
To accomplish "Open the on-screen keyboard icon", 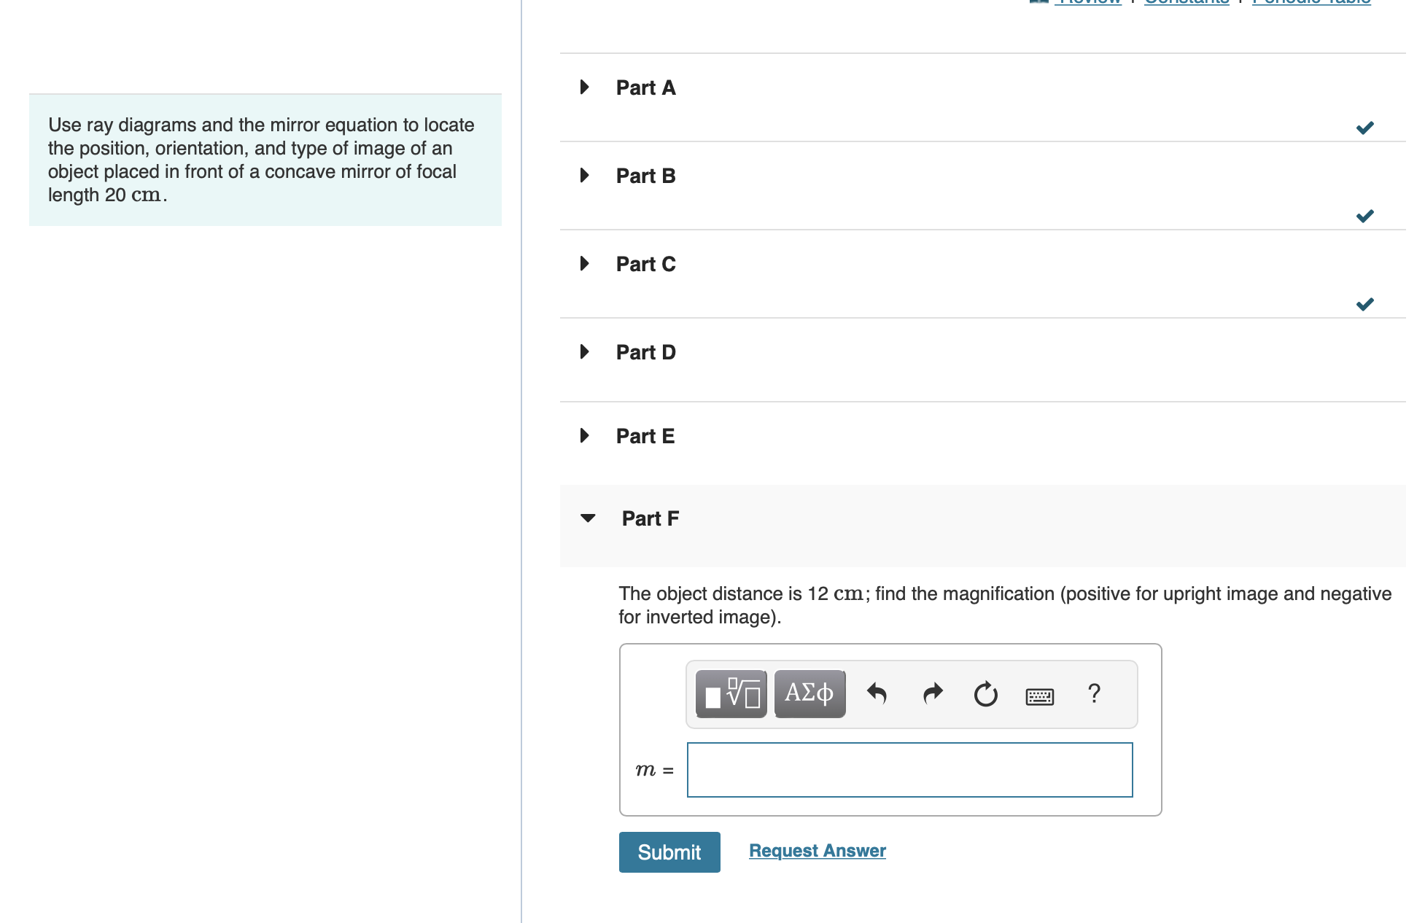I will [x=1040, y=696].
